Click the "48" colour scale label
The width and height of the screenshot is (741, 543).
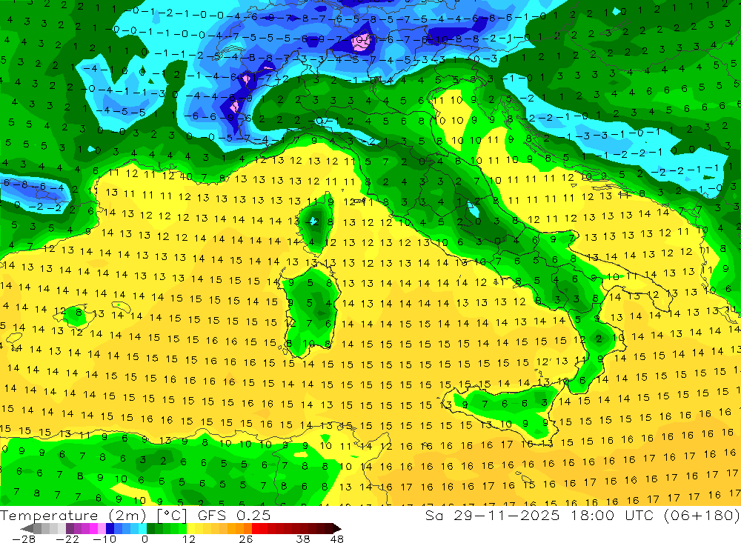[x=337, y=539]
